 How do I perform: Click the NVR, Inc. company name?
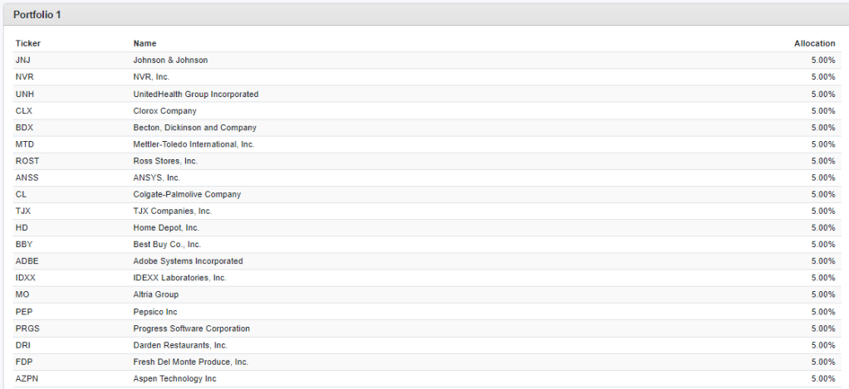[x=151, y=77]
